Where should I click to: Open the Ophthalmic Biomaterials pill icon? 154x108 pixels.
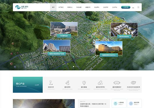[x=100, y=83]
